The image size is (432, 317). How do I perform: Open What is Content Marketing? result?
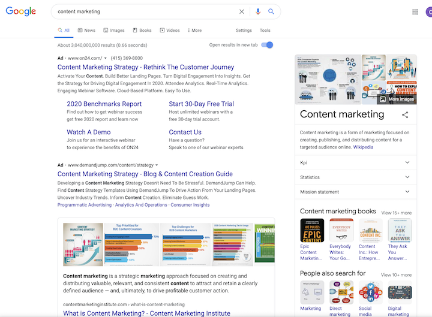[x=146, y=313]
